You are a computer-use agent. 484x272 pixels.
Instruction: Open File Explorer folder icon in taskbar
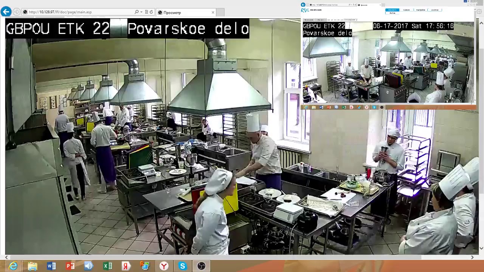coord(33,266)
